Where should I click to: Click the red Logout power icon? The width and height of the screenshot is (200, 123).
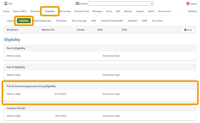[x=188, y=4]
